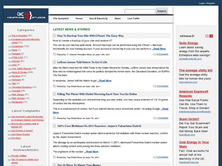Open the American Express Rewards ad
The height and width of the screenshot is (166, 222).
click(x=194, y=94)
